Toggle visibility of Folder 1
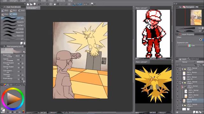The width and height of the screenshot is (204, 114). click(x=178, y=69)
